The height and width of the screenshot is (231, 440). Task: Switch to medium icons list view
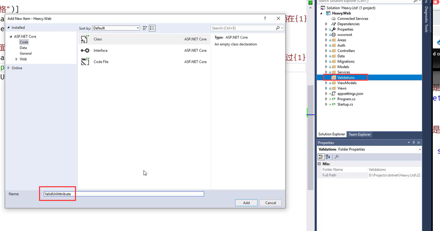(152, 28)
